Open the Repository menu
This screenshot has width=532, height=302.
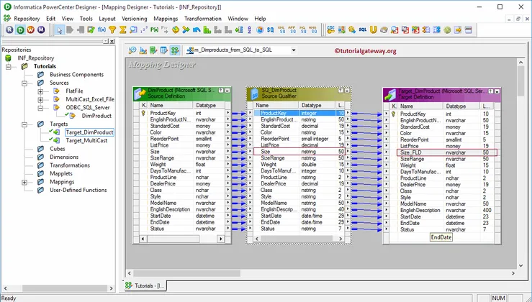(27, 19)
